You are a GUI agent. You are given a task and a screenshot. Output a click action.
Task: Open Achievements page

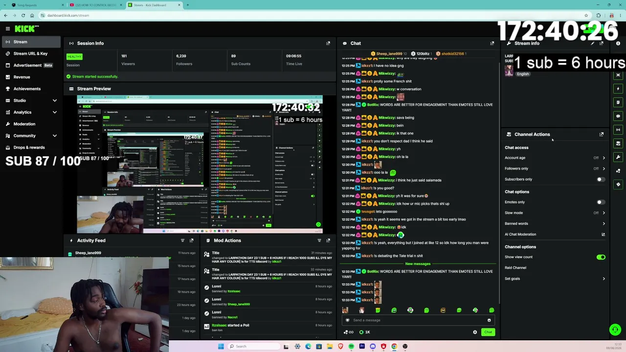pyautogui.click(x=30, y=88)
